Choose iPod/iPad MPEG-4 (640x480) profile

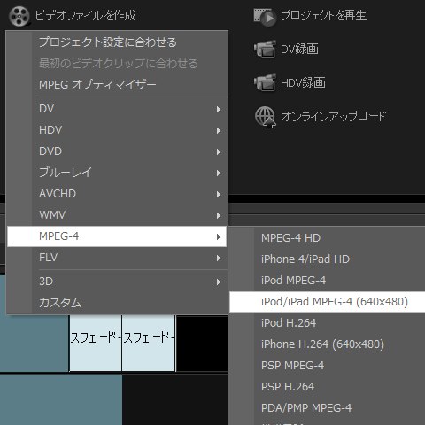(328, 302)
